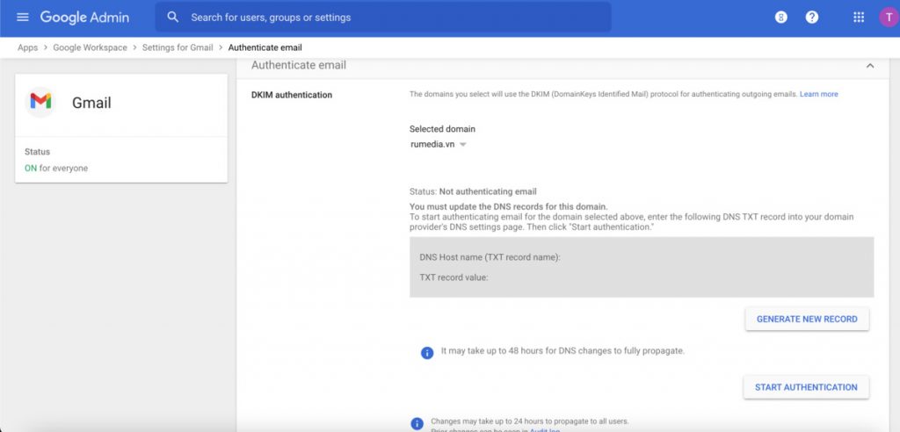Image resolution: width=900 pixels, height=432 pixels.
Task: Open the Google apps grid
Action: (x=859, y=18)
